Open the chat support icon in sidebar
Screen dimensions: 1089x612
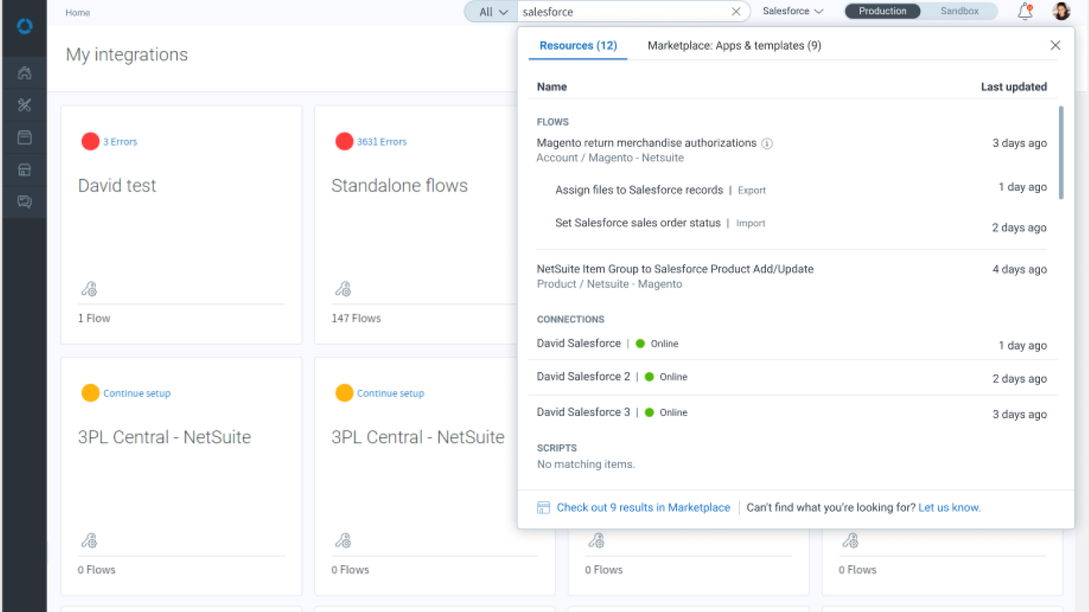point(25,202)
